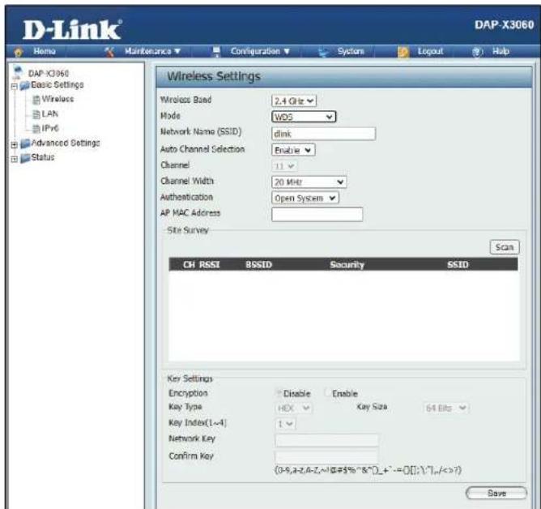Screen dimensions: 541x509
Task: Click the LAN page icon in tree
Action: [36, 114]
